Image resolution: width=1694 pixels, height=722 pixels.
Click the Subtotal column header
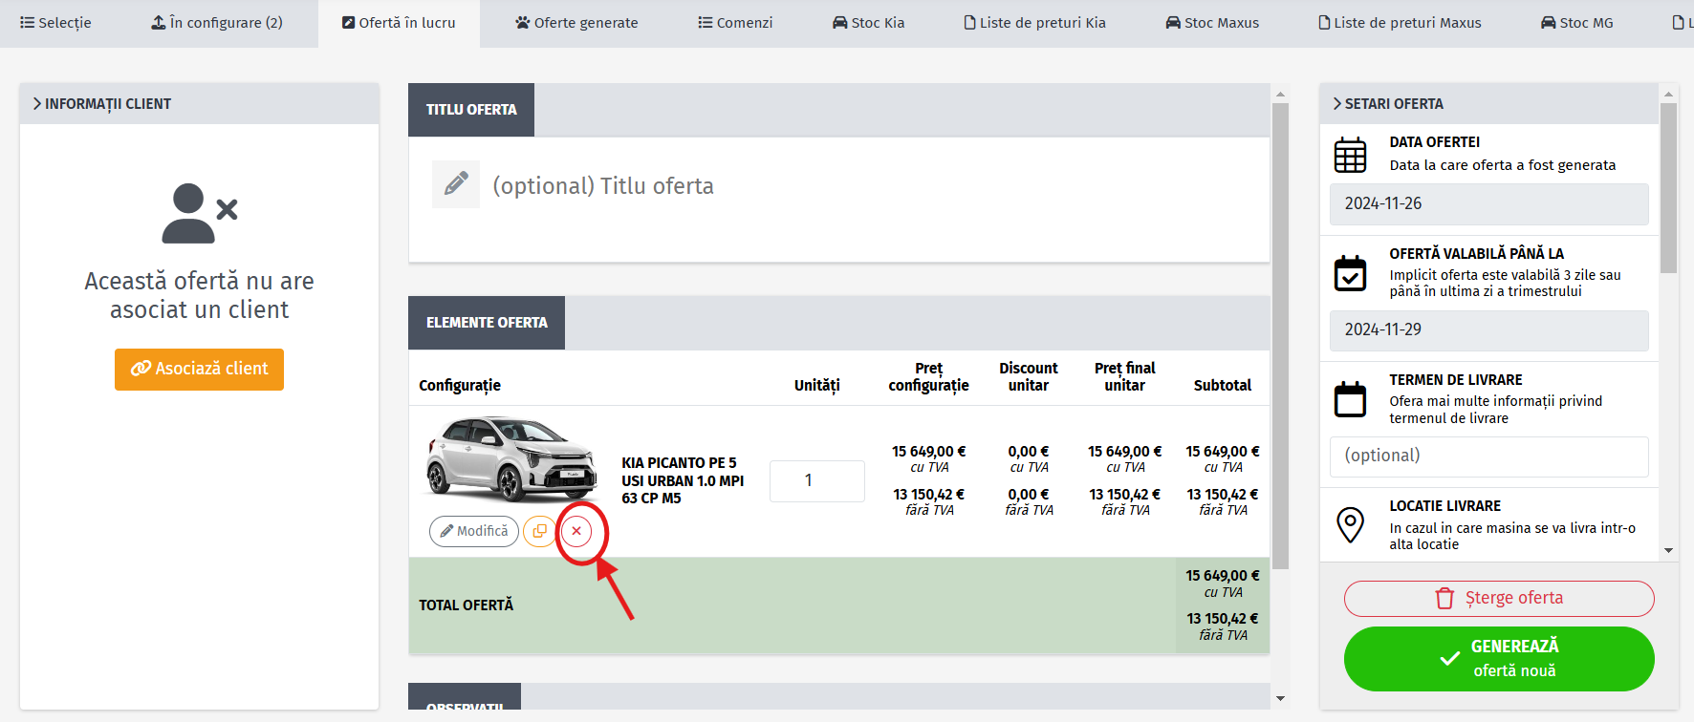pyautogui.click(x=1222, y=386)
